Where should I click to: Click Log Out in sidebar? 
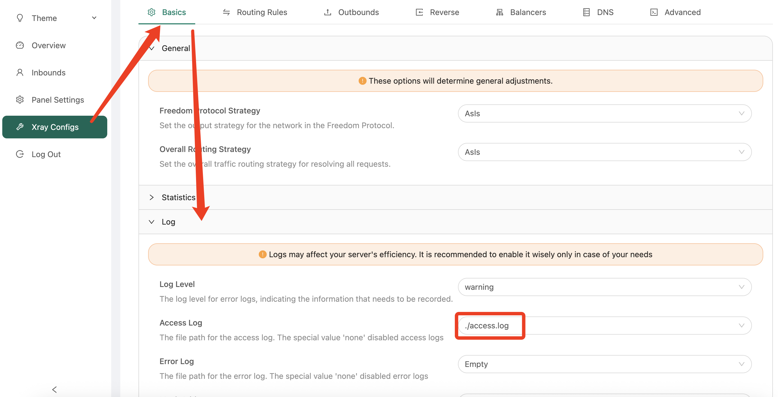point(46,154)
